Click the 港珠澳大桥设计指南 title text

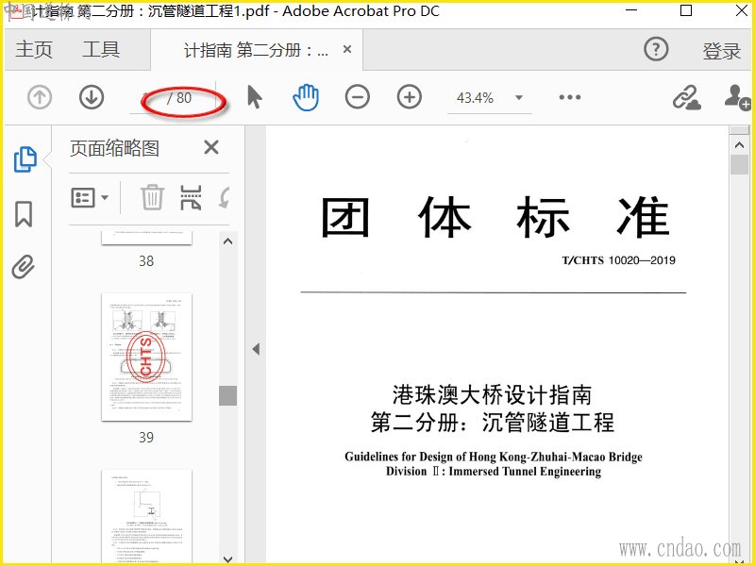492,395
